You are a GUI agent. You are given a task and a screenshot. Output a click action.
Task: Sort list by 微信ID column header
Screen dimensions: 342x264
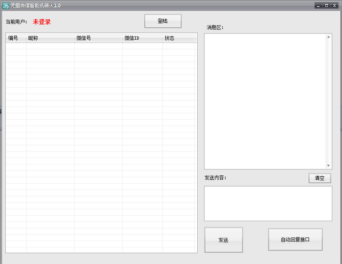pos(142,38)
